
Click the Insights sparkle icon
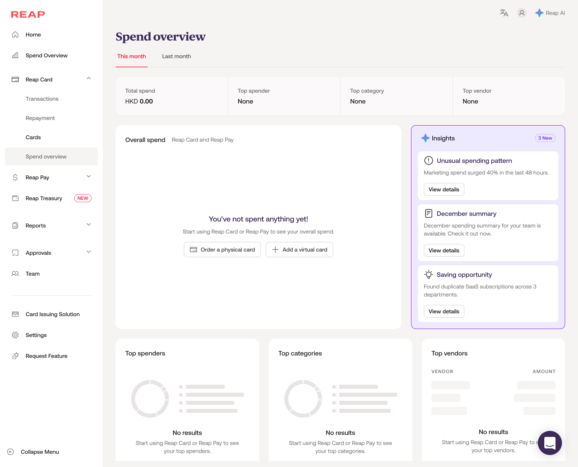pos(425,138)
